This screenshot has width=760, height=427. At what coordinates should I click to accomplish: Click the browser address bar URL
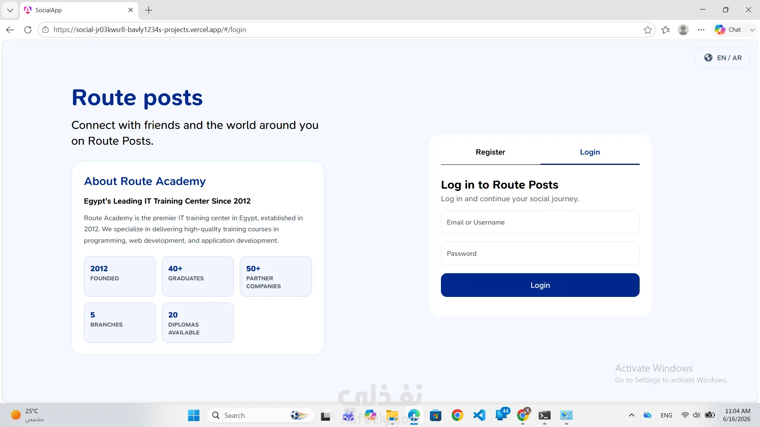[x=150, y=30]
